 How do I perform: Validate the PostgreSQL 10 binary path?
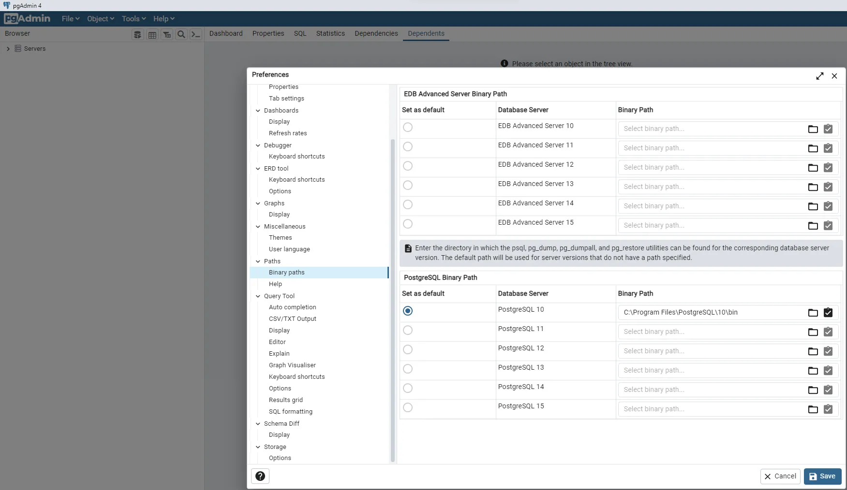pyautogui.click(x=828, y=313)
